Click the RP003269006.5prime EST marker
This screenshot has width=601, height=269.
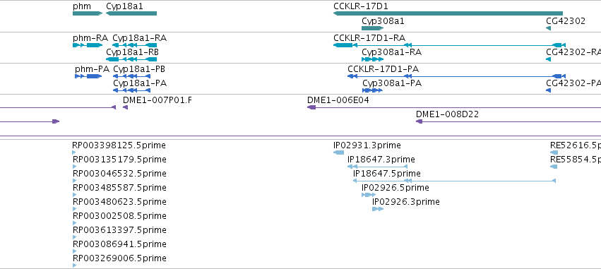pos(74,265)
